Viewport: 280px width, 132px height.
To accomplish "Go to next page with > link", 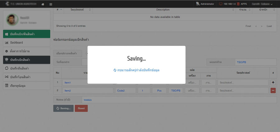I will click(262, 26).
